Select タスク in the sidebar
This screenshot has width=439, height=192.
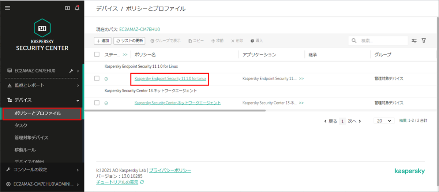point(21,125)
